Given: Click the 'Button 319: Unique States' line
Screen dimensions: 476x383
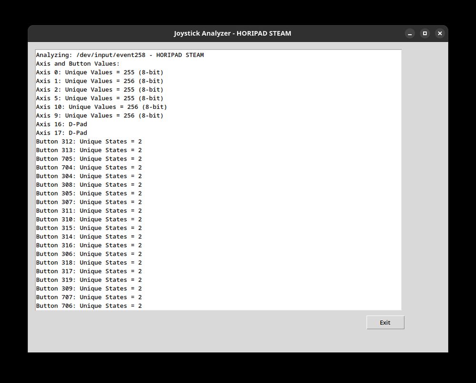Looking at the screenshot, I should [x=89, y=280].
